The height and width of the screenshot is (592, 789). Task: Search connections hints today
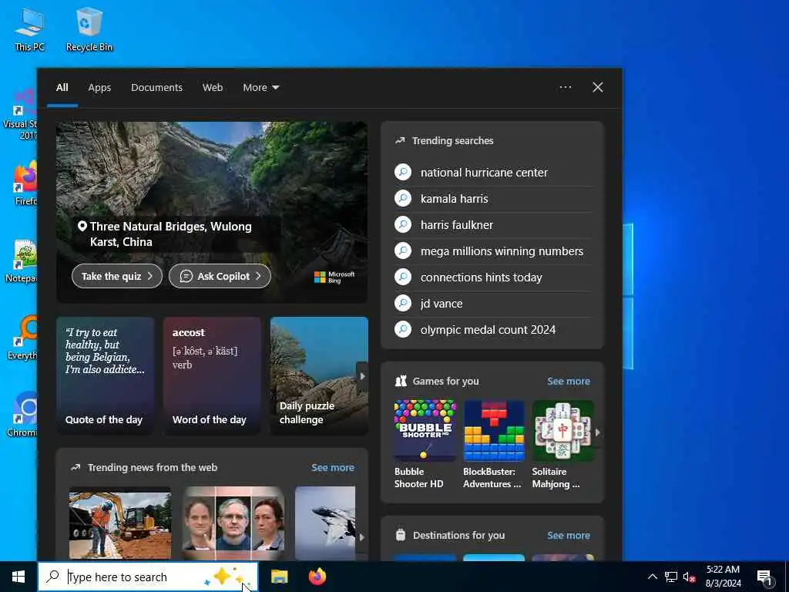(493, 277)
